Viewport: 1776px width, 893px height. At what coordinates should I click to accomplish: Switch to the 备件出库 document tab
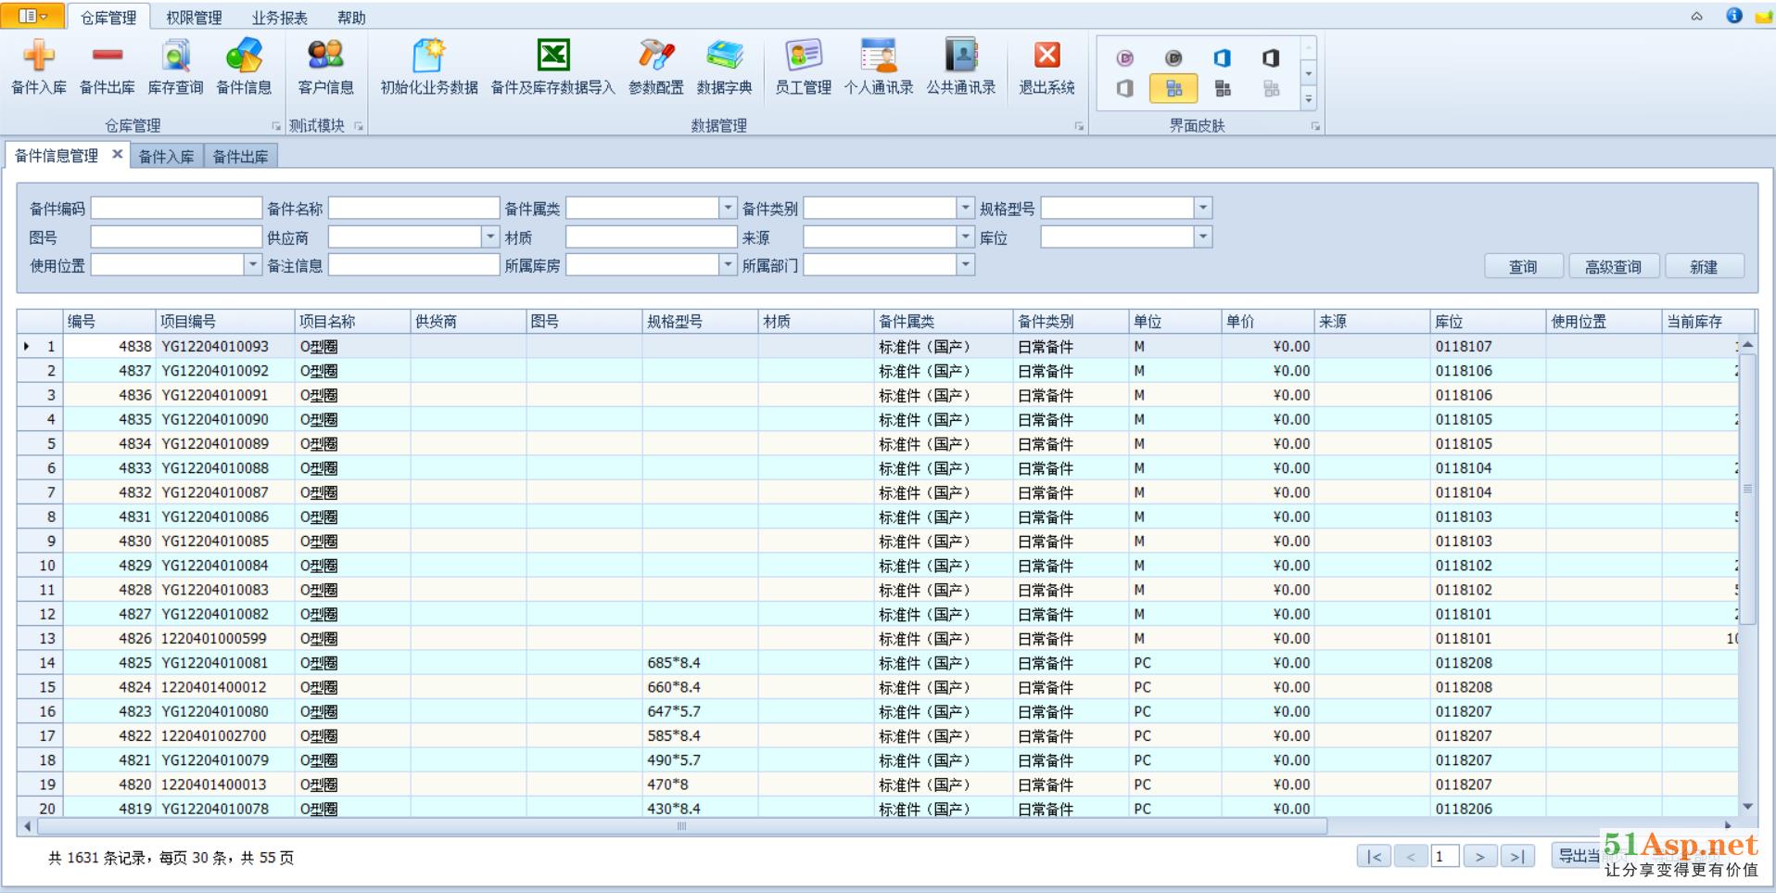[x=240, y=157]
